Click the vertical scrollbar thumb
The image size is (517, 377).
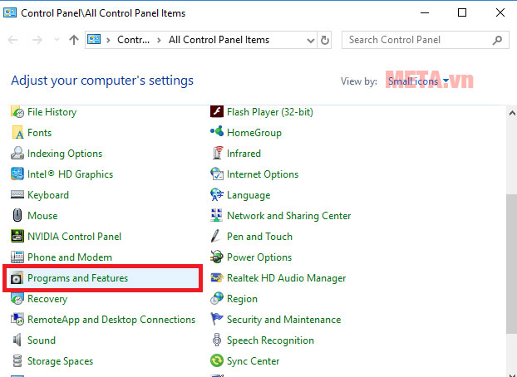(512, 263)
